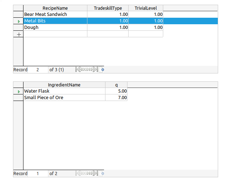Click the ingredients record number field showing 1

38,174
